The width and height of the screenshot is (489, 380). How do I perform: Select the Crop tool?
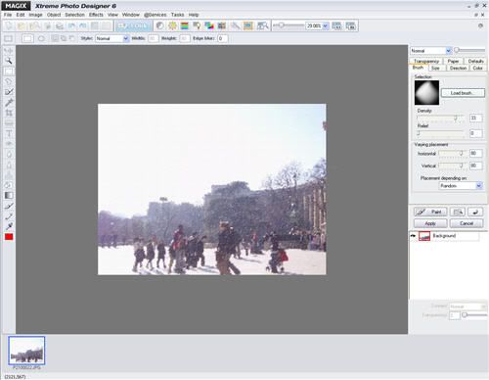coord(9,113)
